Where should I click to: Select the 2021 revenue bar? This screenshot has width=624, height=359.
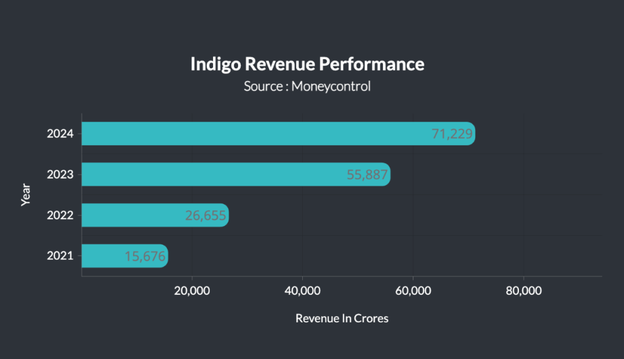[104, 256]
